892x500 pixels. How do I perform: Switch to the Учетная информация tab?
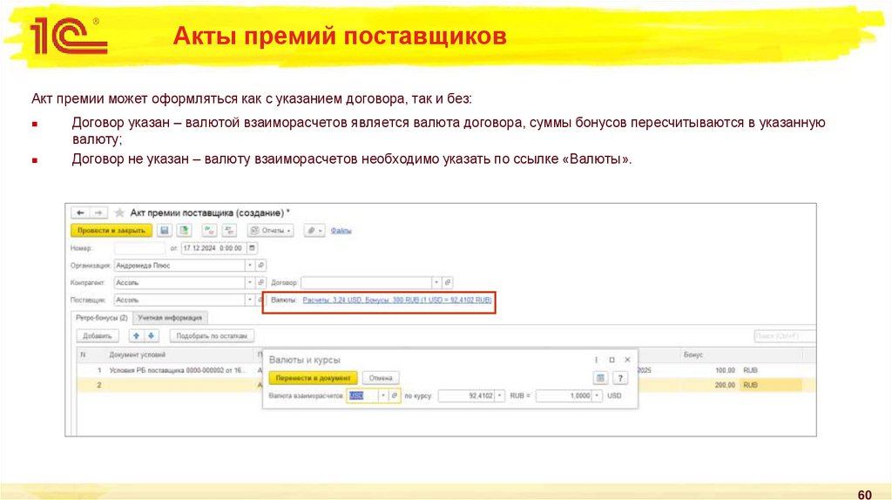click(x=170, y=317)
